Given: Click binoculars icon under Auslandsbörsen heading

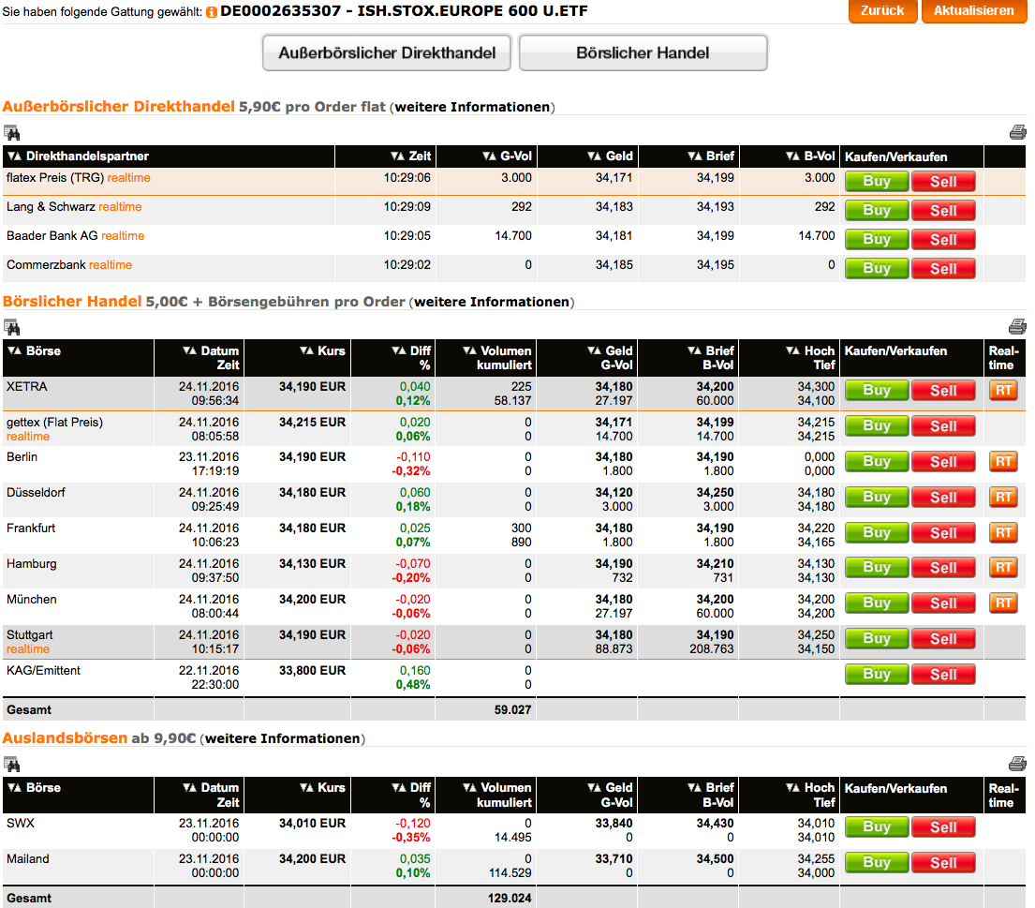Looking at the screenshot, I should pyautogui.click(x=11, y=764).
